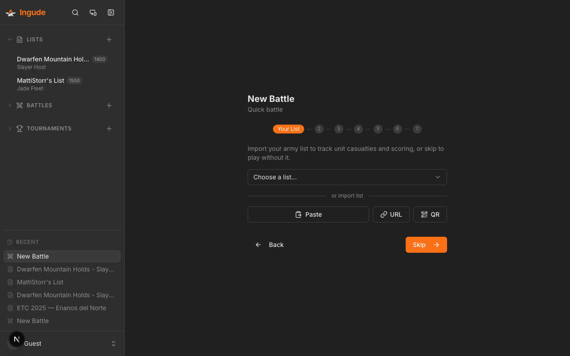
Task: Click the crossed swords Battles icon
Action: point(19,105)
